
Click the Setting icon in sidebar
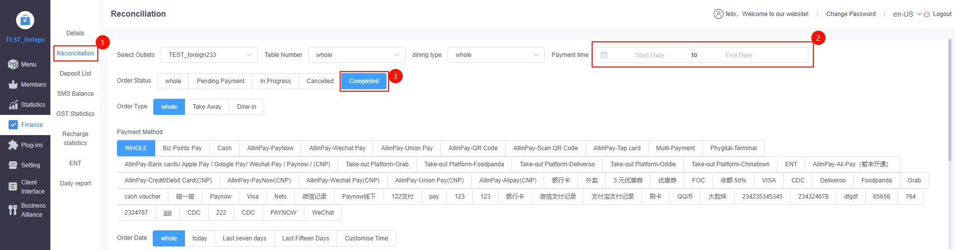pos(13,165)
